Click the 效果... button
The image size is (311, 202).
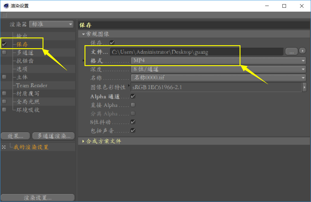(15, 136)
